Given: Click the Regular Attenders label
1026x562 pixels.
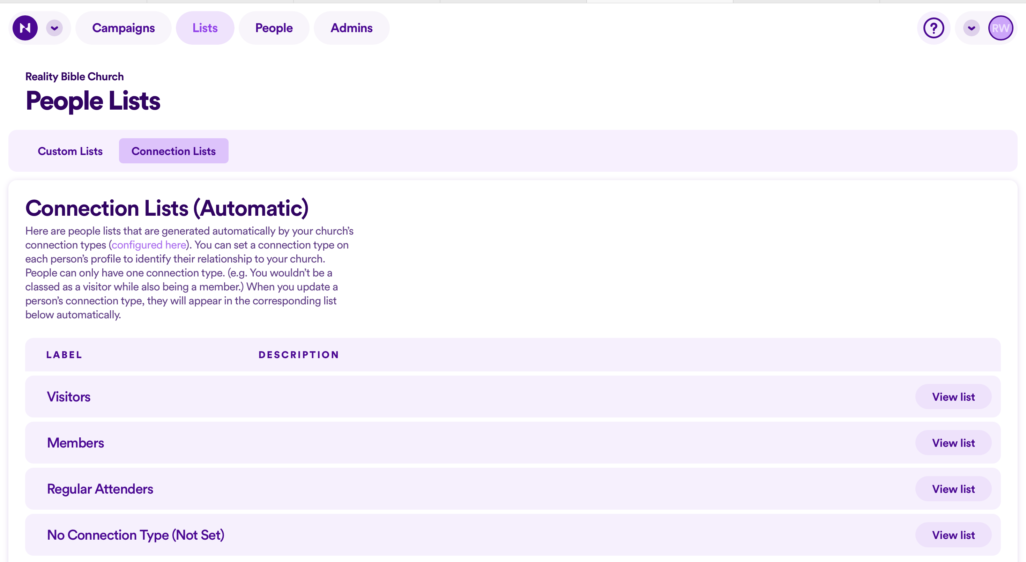Looking at the screenshot, I should click(x=100, y=489).
